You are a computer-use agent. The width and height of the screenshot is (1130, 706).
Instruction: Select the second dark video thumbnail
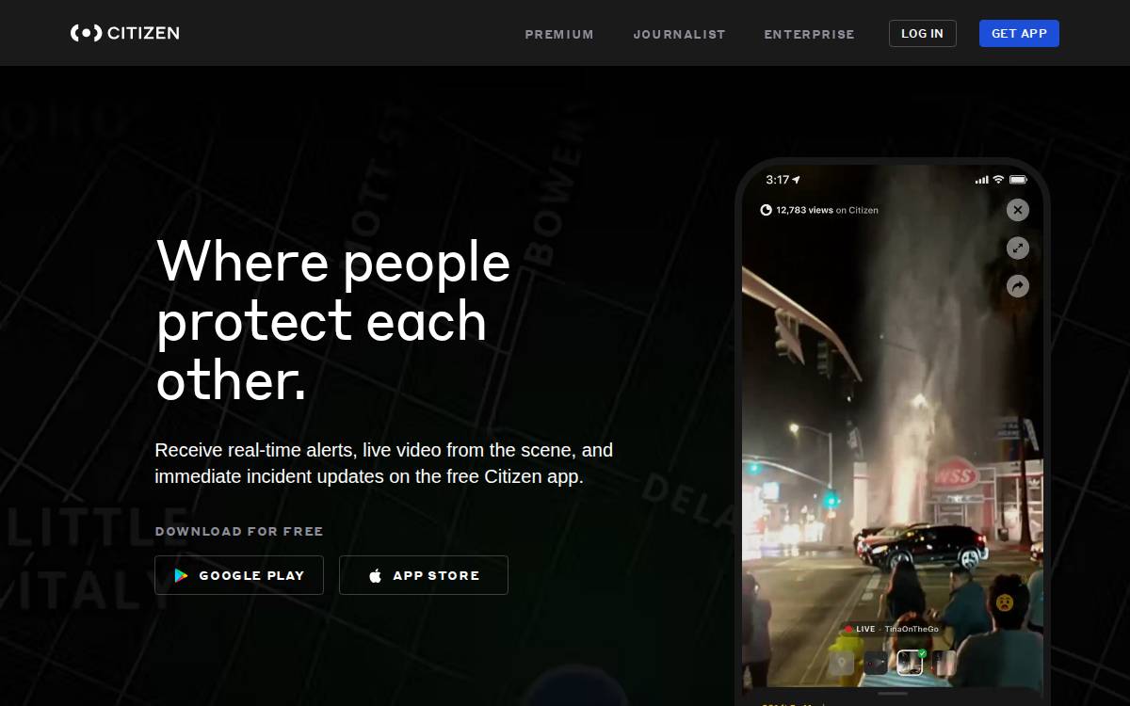pos(876,663)
